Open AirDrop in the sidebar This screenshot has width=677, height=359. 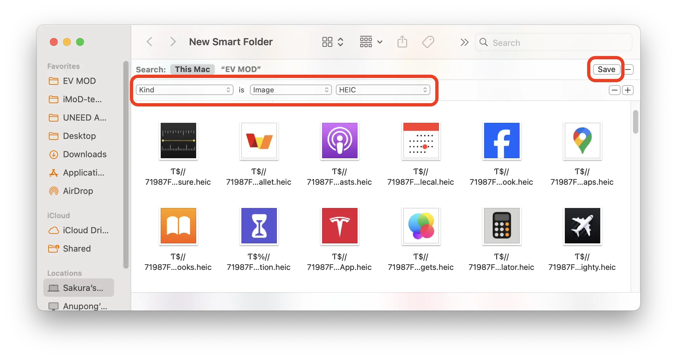pyautogui.click(x=78, y=191)
